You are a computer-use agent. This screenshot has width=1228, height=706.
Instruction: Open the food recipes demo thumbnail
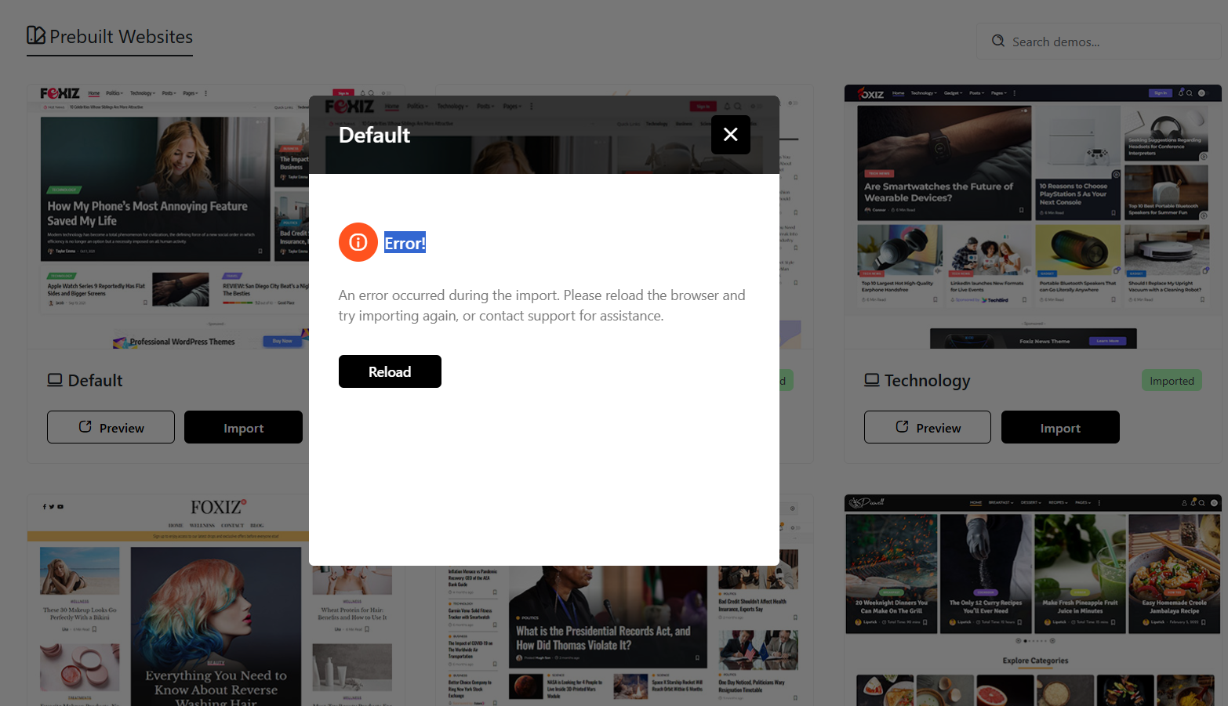coord(1032,599)
